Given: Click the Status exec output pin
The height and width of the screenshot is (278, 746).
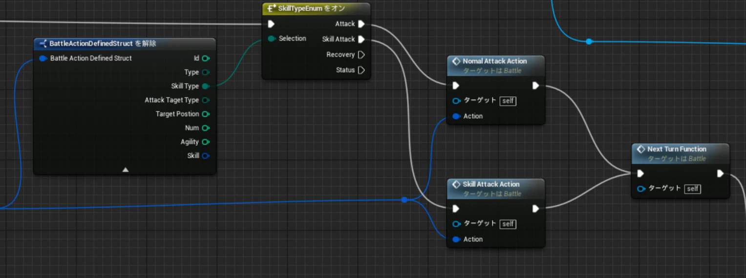Looking at the screenshot, I should (x=362, y=70).
